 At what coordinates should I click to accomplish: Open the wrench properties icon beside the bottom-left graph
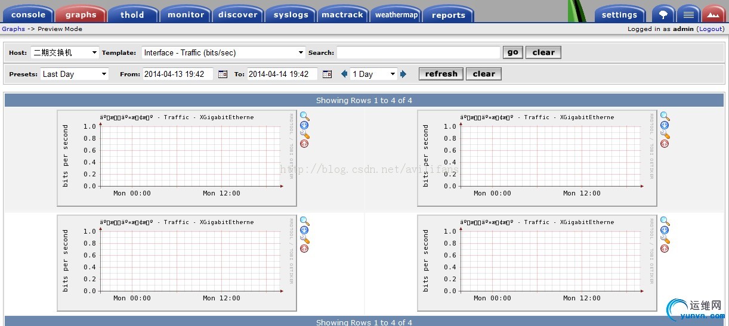304,240
